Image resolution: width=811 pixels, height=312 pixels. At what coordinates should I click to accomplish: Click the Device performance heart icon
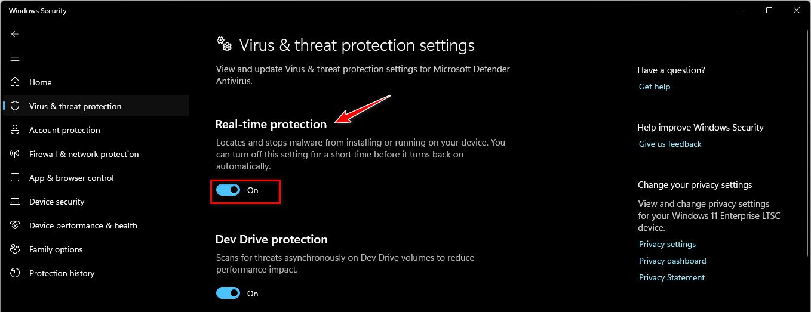pos(16,225)
